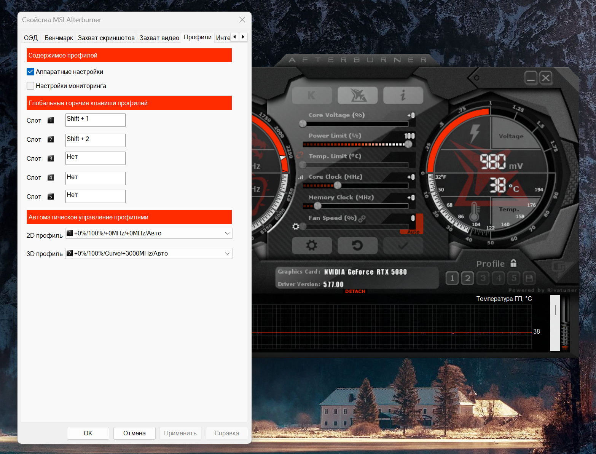Select Afterburner profile slot 3
This screenshot has width=596, height=454.
483,278
